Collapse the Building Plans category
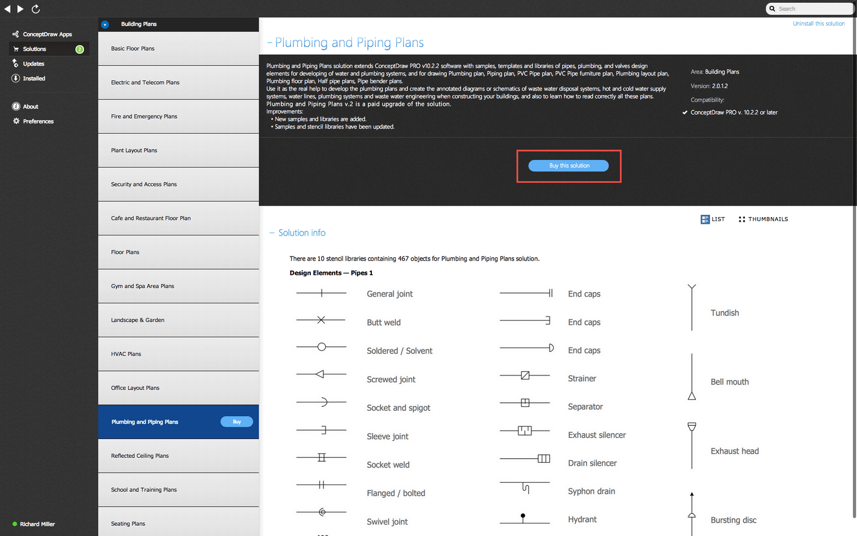Image resolution: width=857 pixels, height=536 pixels. pos(105,25)
